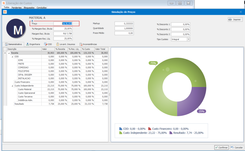245x151 pixels.
Task: Collapse the CDD tree node
Action: coord(12,57)
